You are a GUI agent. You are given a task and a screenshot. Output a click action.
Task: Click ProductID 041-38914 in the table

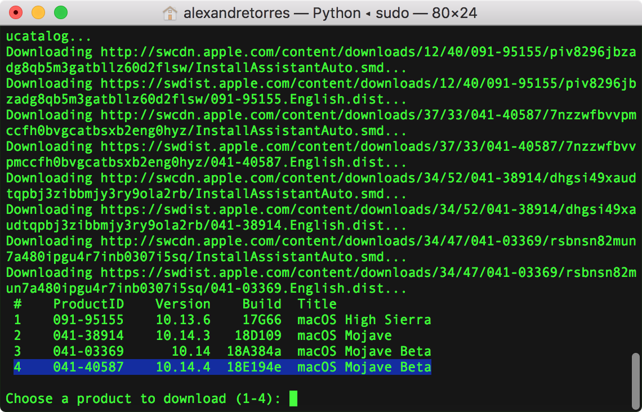tap(88, 335)
